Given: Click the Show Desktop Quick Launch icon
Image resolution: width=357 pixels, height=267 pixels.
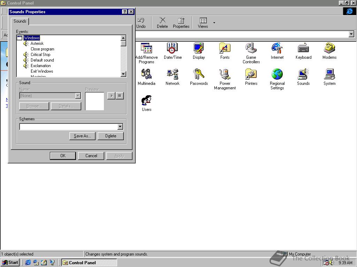Looking at the screenshot, I should (44, 263).
